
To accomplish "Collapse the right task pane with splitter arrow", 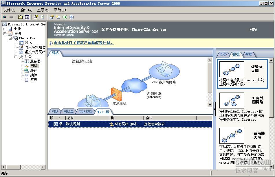I will tap(214, 109).
